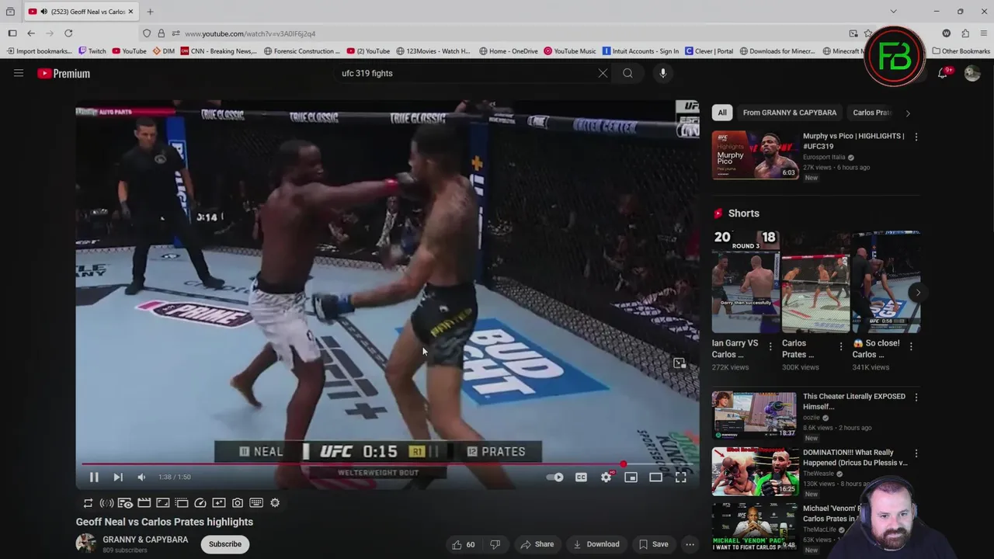Open options menu for Murphy vs Pico video
The height and width of the screenshot is (559, 994).
tap(916, 137)
